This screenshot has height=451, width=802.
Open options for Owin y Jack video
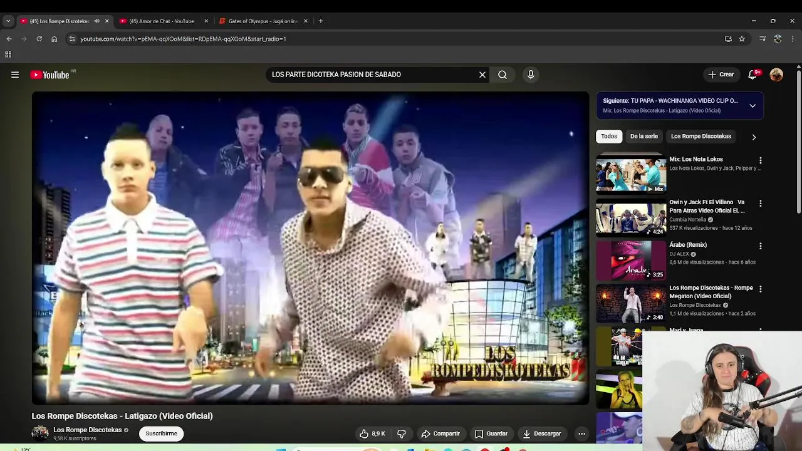tap(760, 204)
